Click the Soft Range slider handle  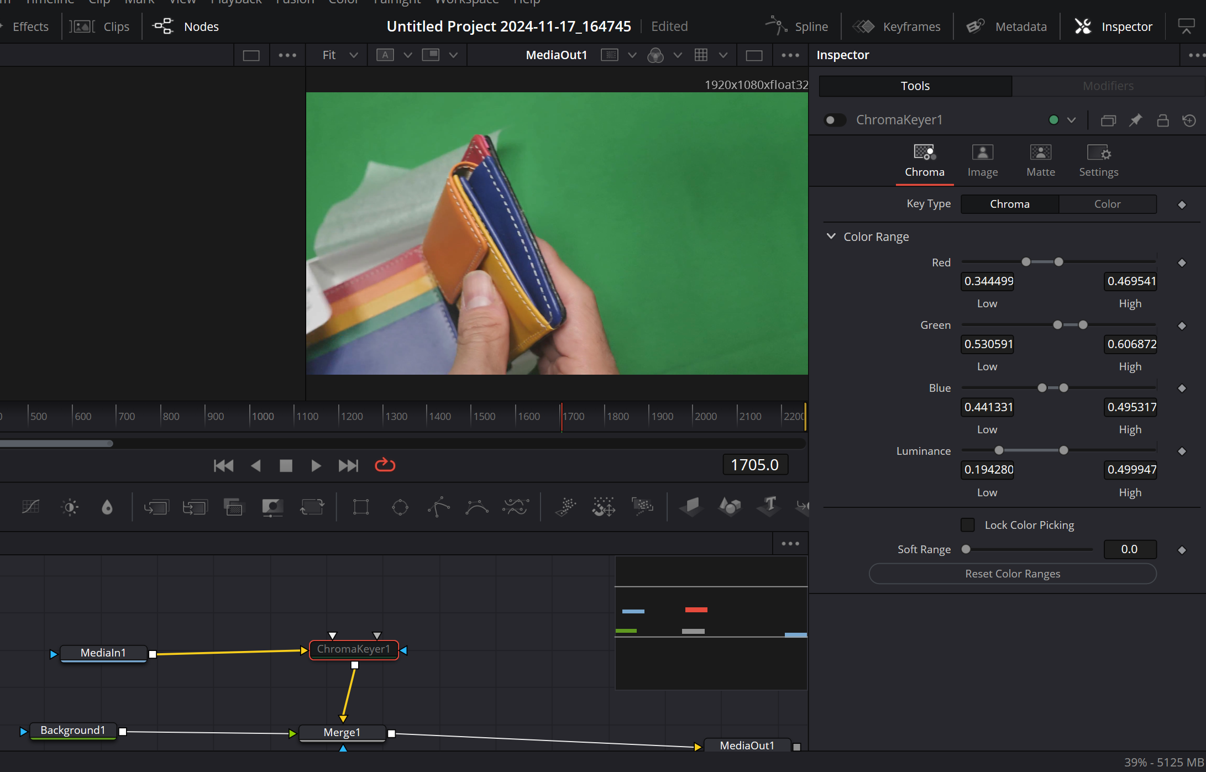point(966,549)
